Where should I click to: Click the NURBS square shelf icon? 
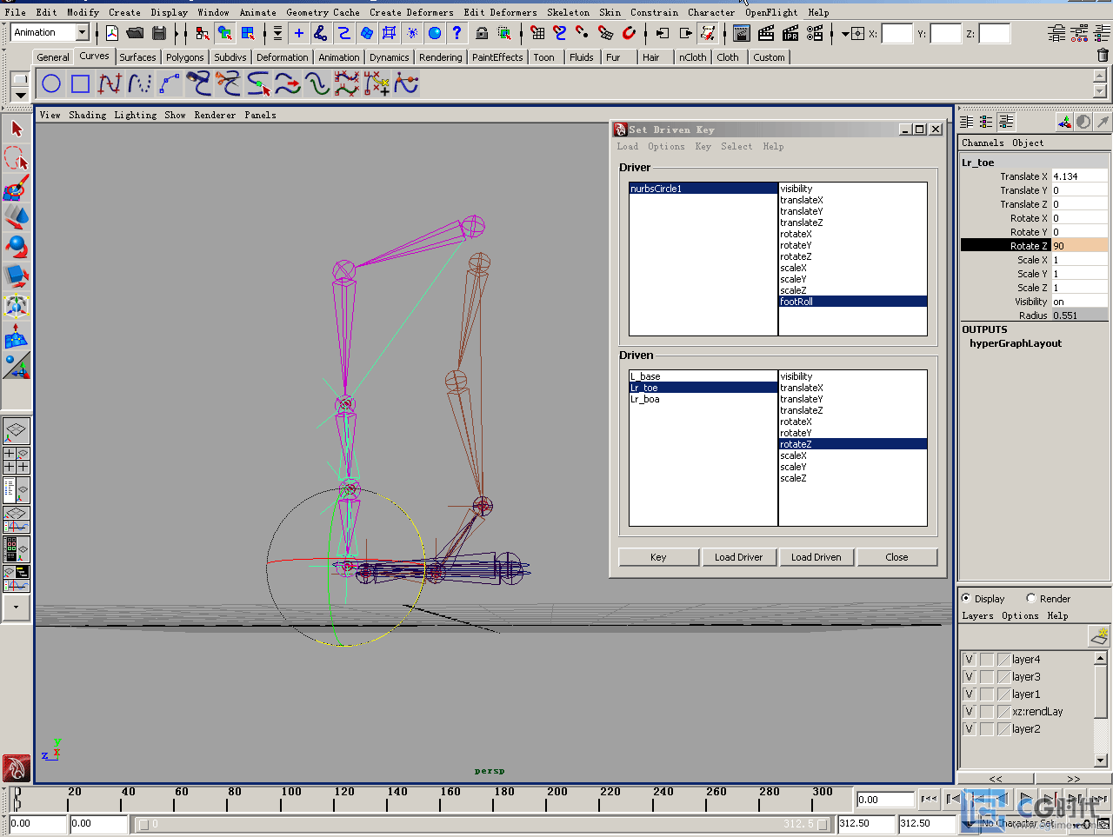pos(81,83)
